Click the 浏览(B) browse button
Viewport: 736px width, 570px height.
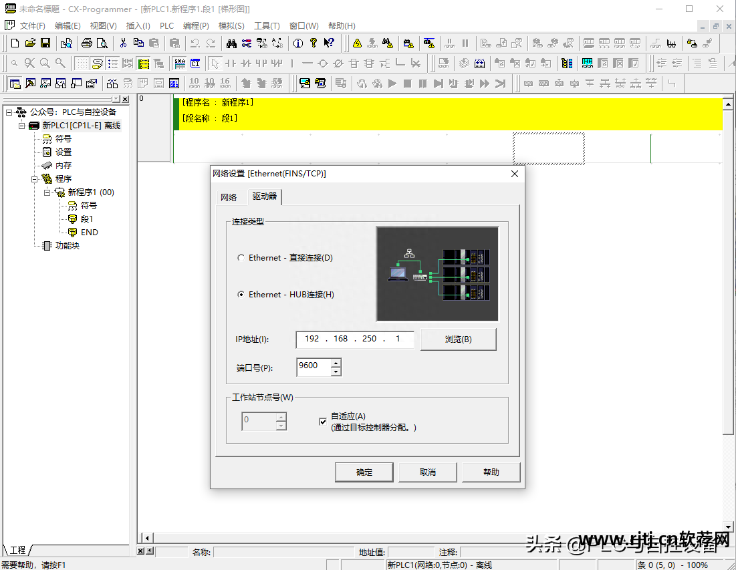click(x=458, y=339)
